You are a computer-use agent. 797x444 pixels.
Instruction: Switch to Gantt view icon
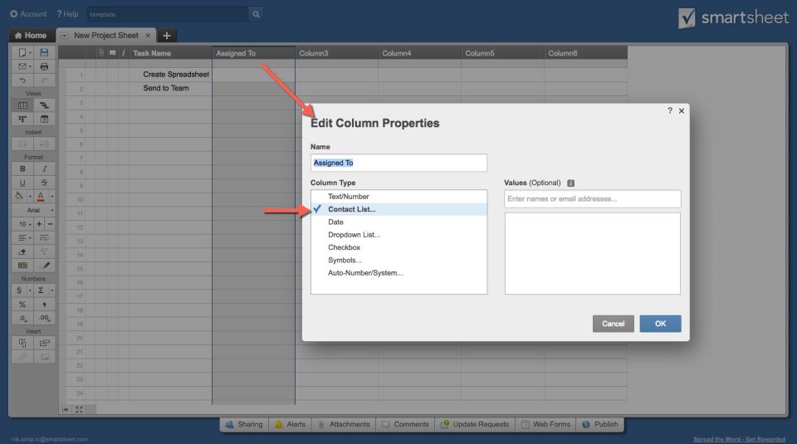tap(44, 105)
